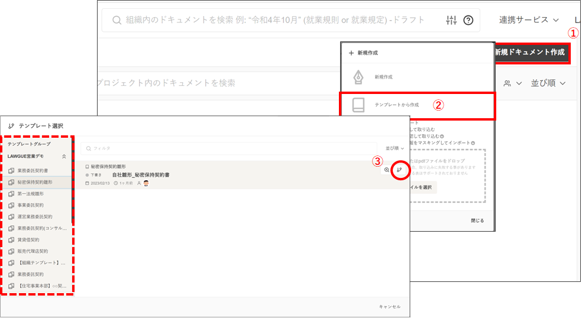Click the 第一法規雛形 template group icon
The width and height of the screenshot is (582, 318).
point(11,194)
